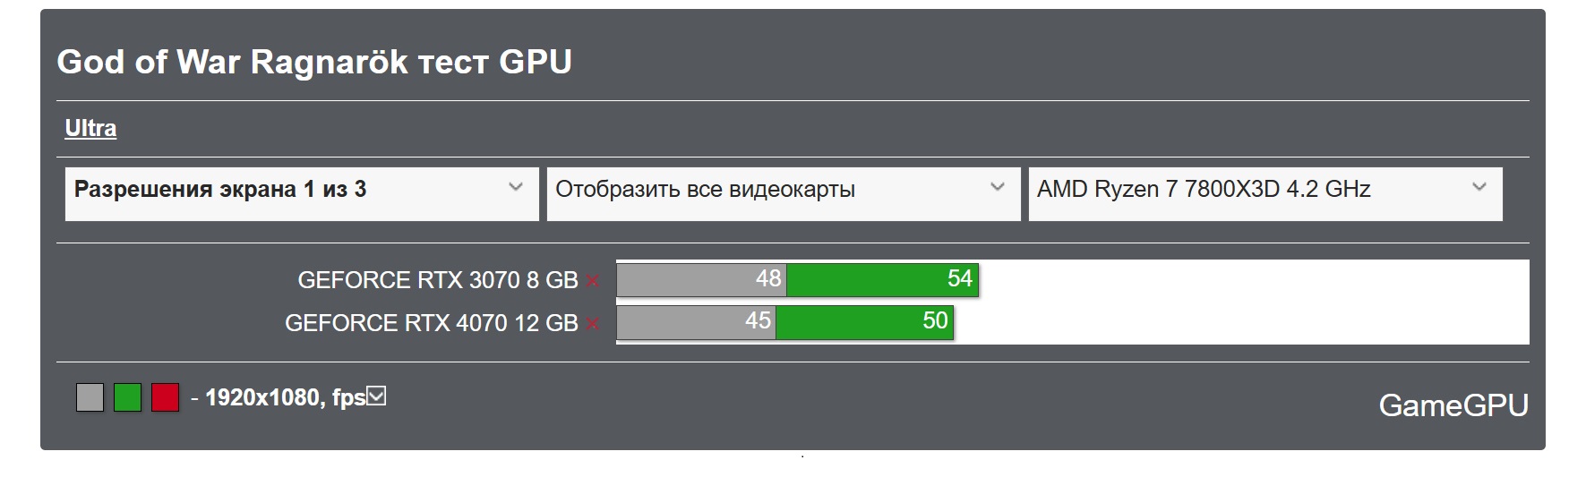Viewport: 1586px width, 477px height.
Task: Open the AMD Ryzen 7 7800X3D dropdown
Action: 1265,190
